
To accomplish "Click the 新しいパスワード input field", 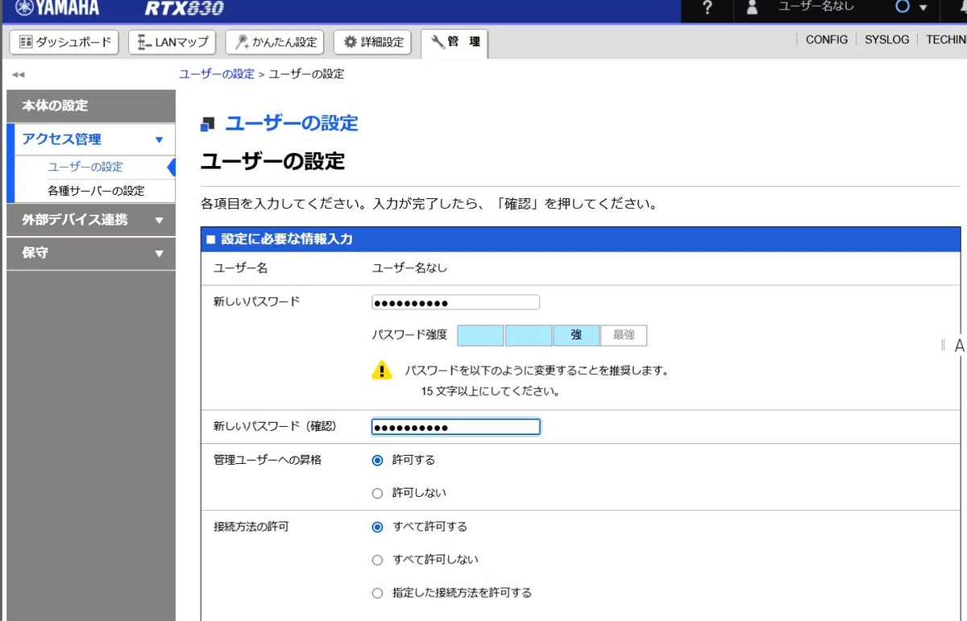I will pyautogui.click(x=455, y=303).
